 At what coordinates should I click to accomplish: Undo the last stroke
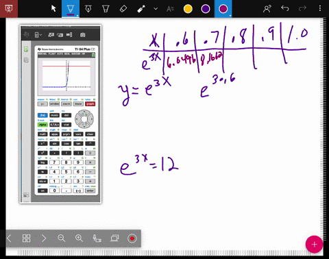(x=285, y=8)
